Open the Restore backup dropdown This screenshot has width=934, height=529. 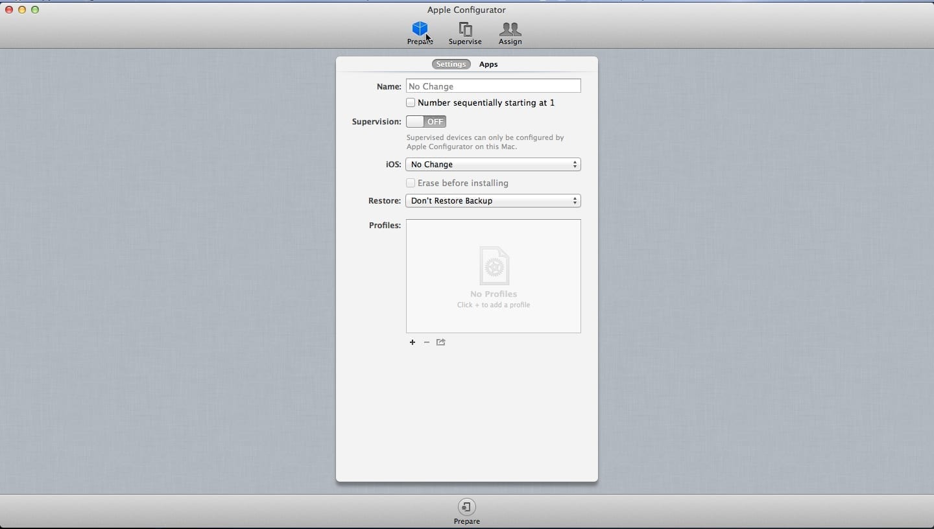[x=493, y=201]
